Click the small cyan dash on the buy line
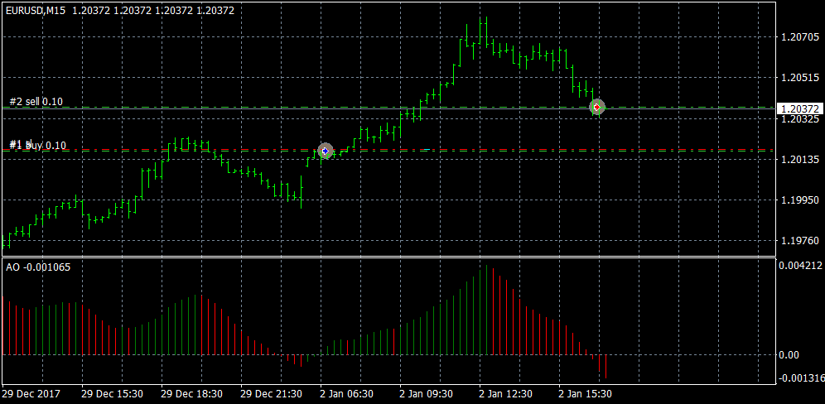Image resolution: width=825 pixels, height=404 pixels. coord(427,150)
